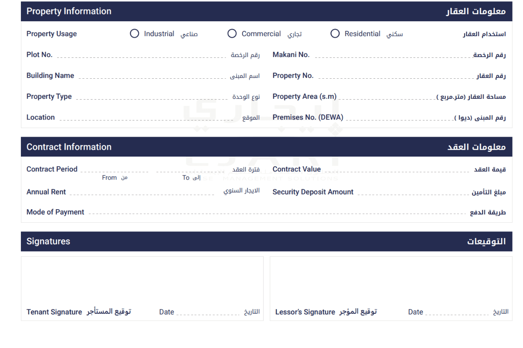Click the Property No. field

point(397,76)
